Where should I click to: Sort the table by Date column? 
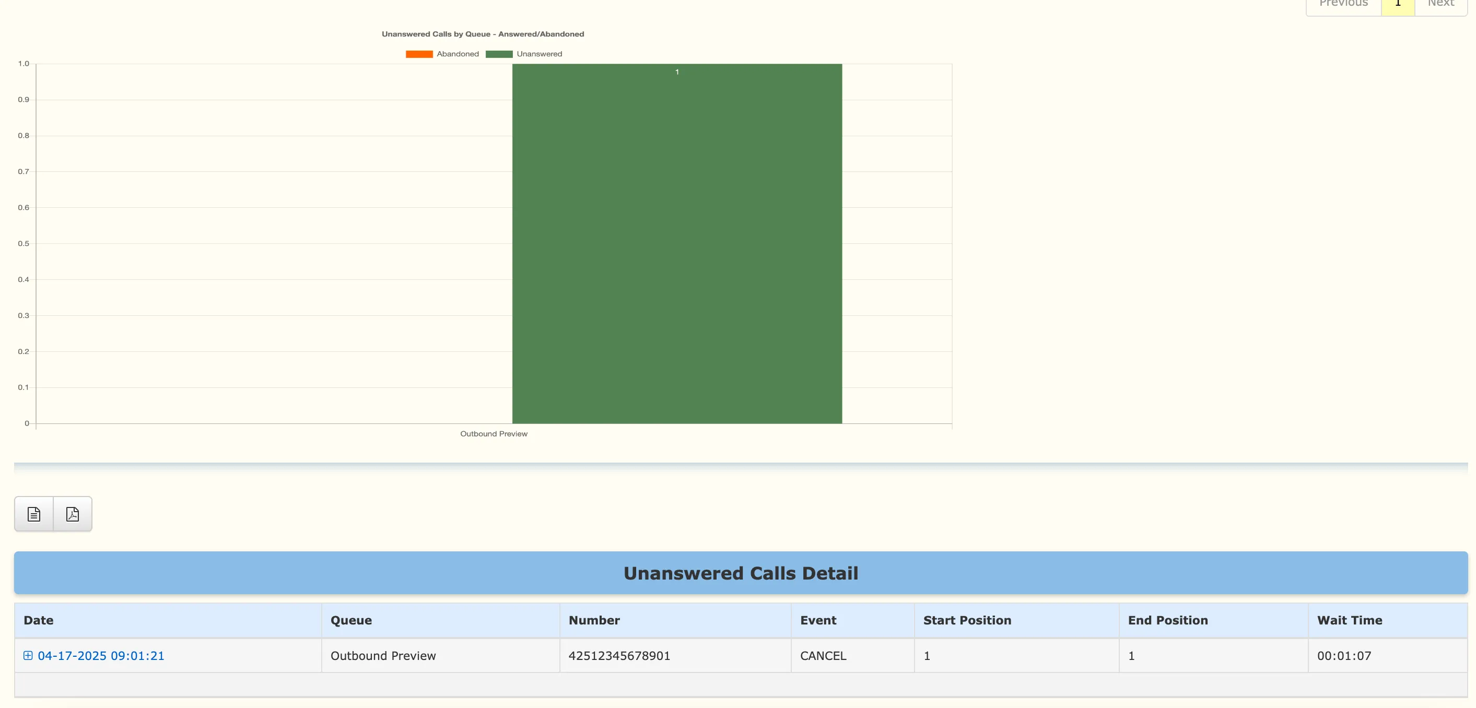39,620
